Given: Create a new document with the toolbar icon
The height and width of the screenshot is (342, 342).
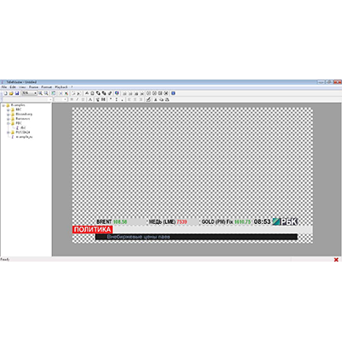Looking at the screenshot, I should (5, 93).
